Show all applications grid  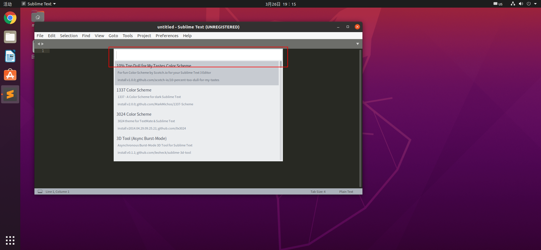[x=10, y=240]
